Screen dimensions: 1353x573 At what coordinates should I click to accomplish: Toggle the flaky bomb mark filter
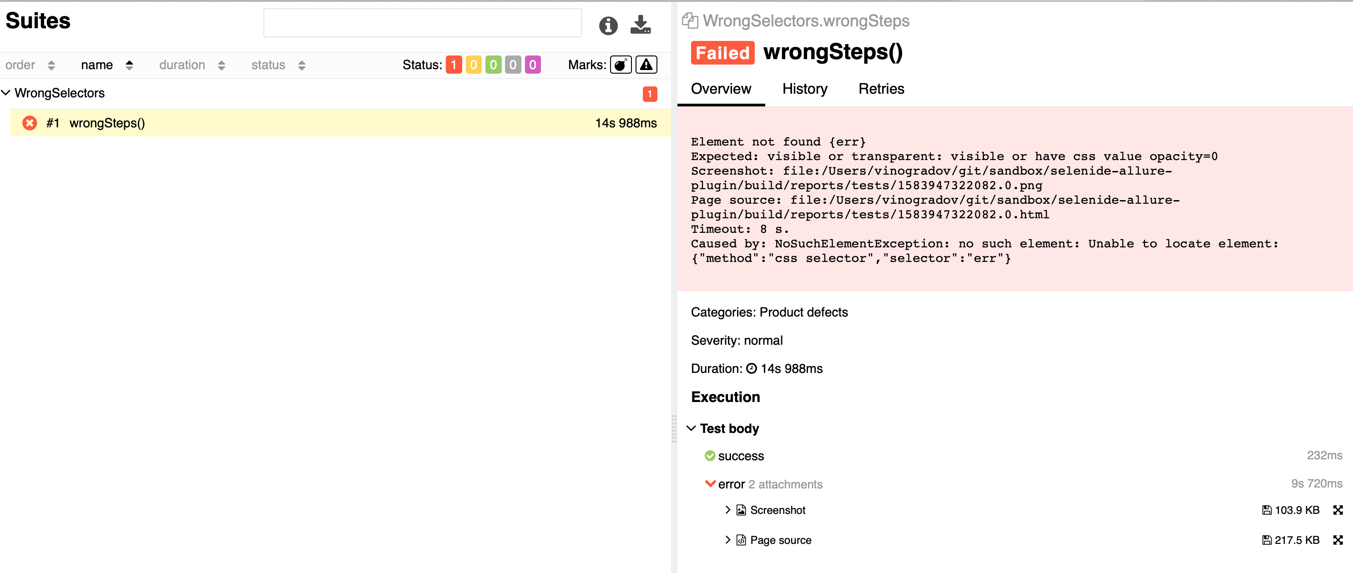pyautogui.click(x=620, y=65)
